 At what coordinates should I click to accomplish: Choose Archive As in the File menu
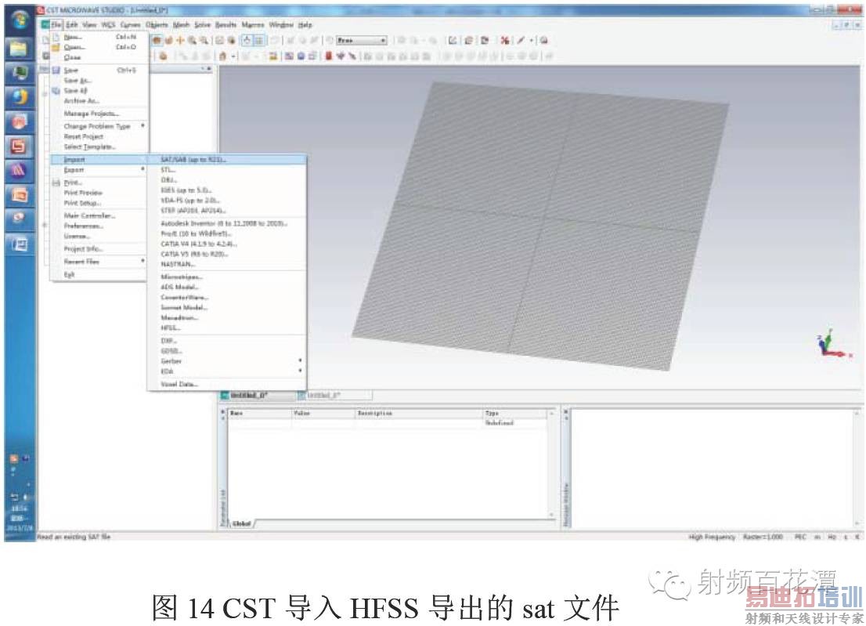(x=99, y=100)
